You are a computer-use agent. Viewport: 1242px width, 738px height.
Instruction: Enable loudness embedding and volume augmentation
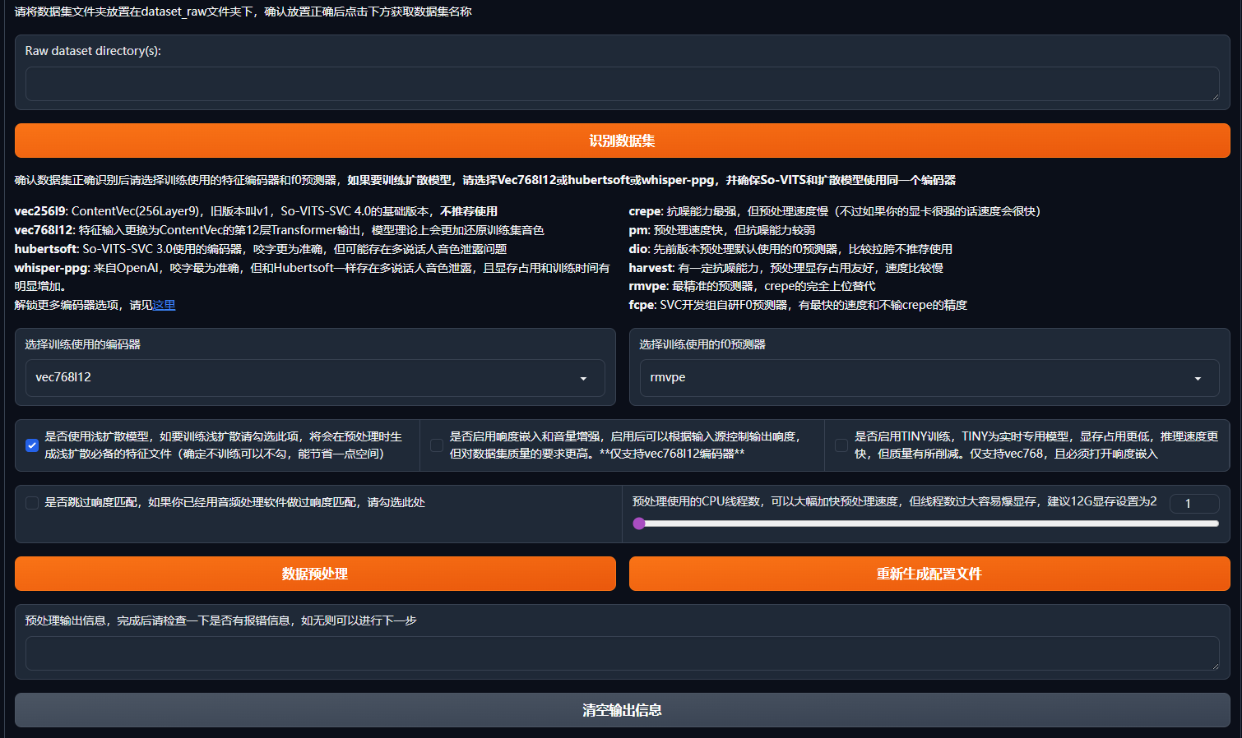[437, 445]
